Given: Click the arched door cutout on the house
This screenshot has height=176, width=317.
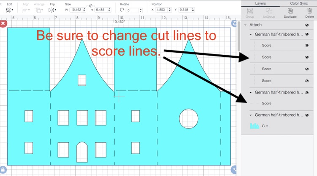Looking at the screenshot, I should coord(82,152).
